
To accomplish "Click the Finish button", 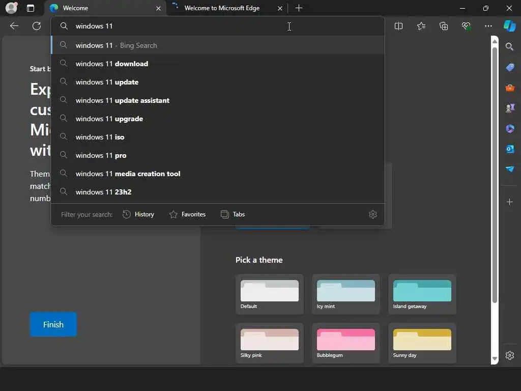I will 53,324.
